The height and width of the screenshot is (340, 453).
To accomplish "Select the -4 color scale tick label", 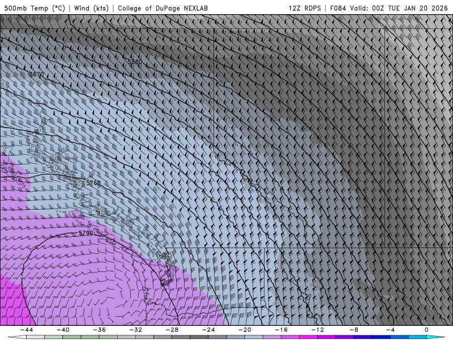I will click(390, 330).
